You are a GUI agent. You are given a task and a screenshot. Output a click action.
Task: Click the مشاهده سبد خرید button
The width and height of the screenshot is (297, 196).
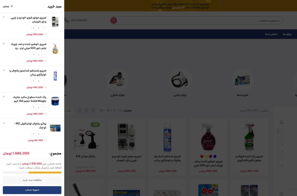[x=32, y=180]
